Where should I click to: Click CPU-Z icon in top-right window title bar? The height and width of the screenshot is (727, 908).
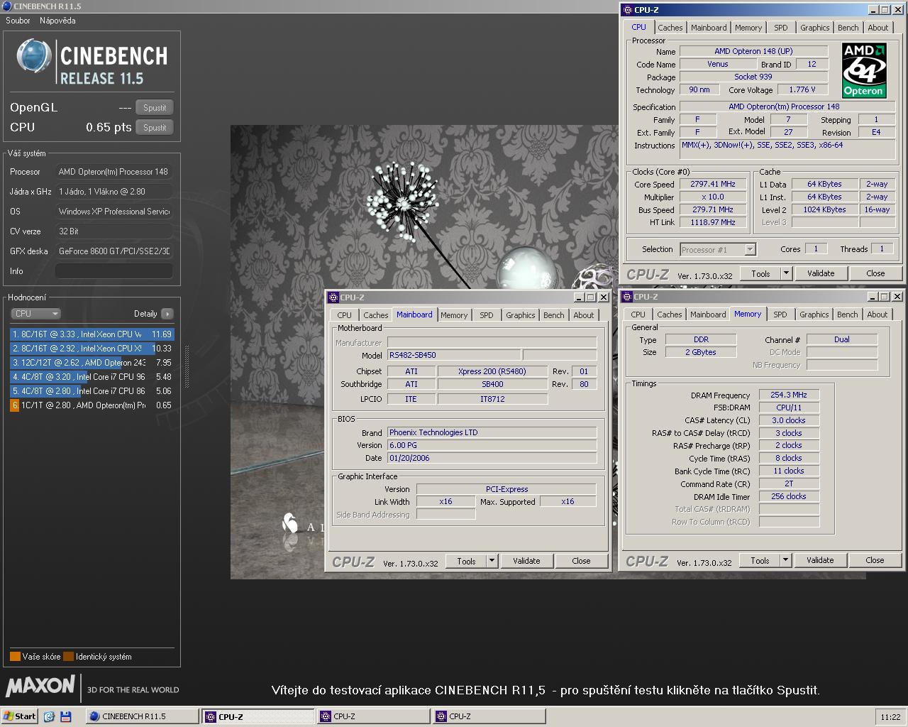point(627,10)
